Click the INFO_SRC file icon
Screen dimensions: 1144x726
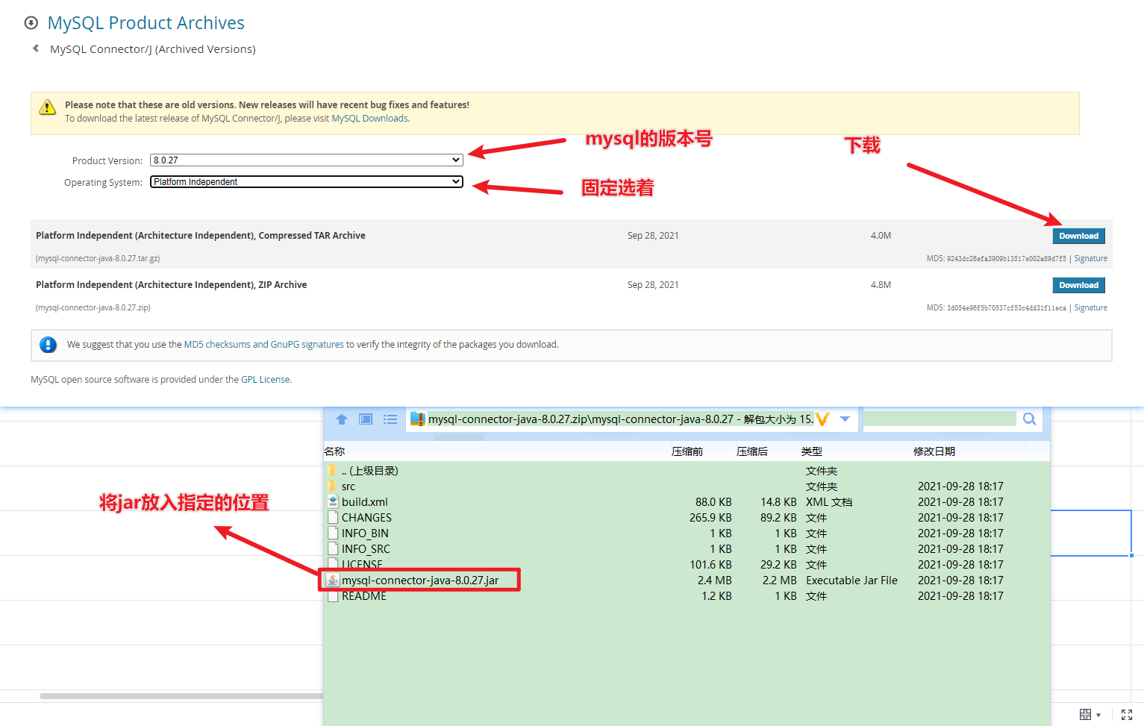coord(333,548)
